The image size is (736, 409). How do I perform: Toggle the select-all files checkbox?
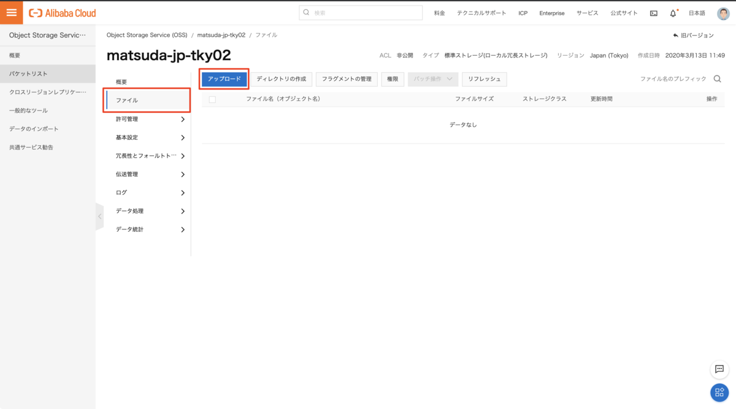[x=212, y=99]
